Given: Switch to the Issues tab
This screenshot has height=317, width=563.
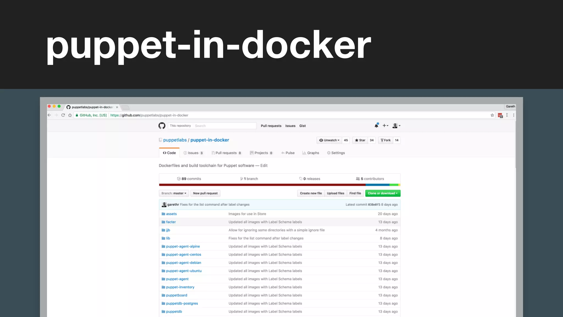Looking at the screenshot, I should (x=193, y=153).
